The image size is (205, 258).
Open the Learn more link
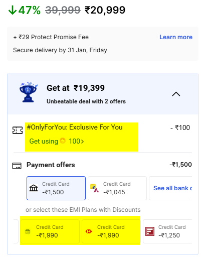(176, 37)
